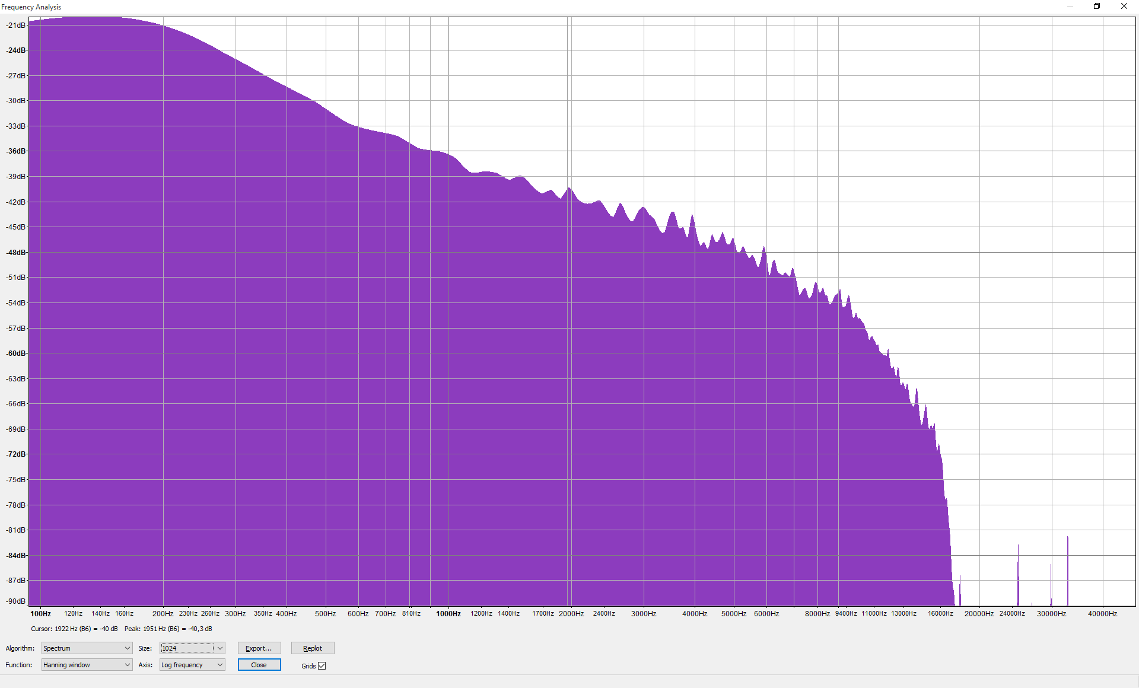The width and height of the screenshot is (1139, 688).
Task: Click the -21dB level axis label
Action: point(16,26)
